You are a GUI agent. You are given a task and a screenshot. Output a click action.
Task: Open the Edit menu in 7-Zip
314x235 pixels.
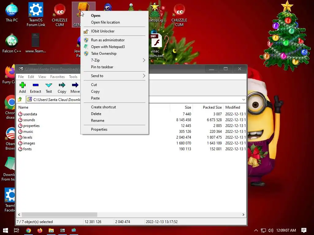(31, 77)
